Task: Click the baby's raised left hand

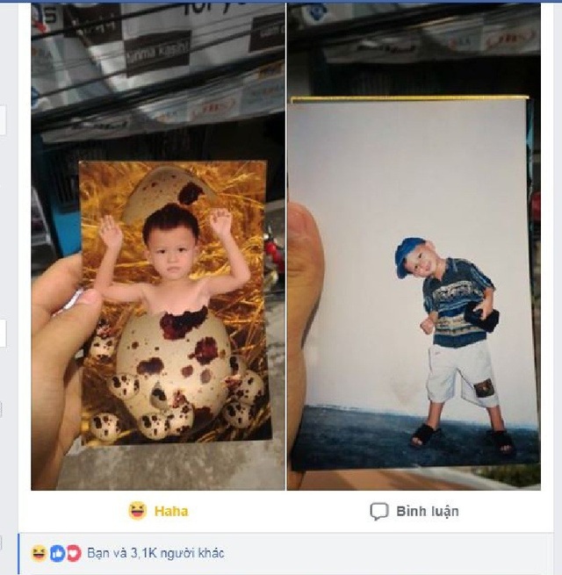Action: pos(109,233)
